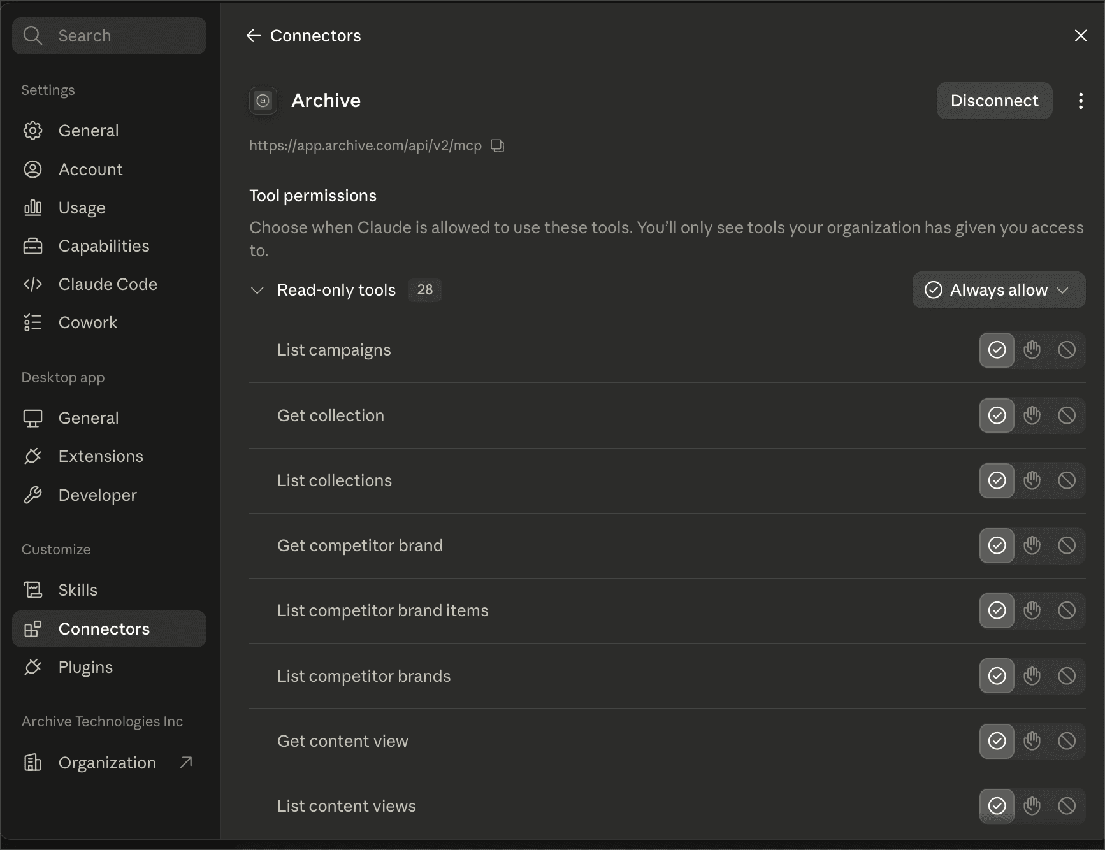Image resolution: width=1105 pixels, height=850 pixels.
Task: Set List competitor brand items to needs approval
Action: coord(1032,610)
